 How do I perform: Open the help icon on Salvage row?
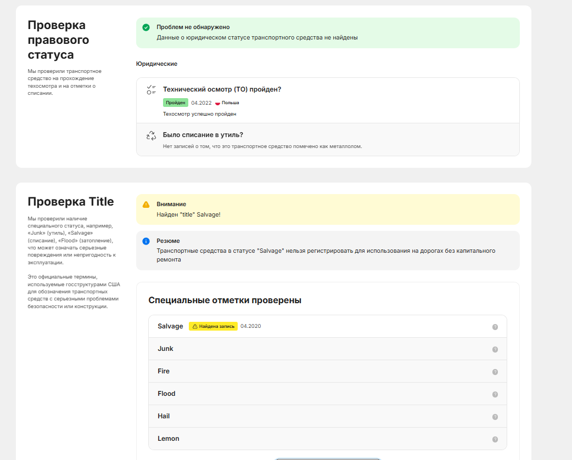[495, 327]
